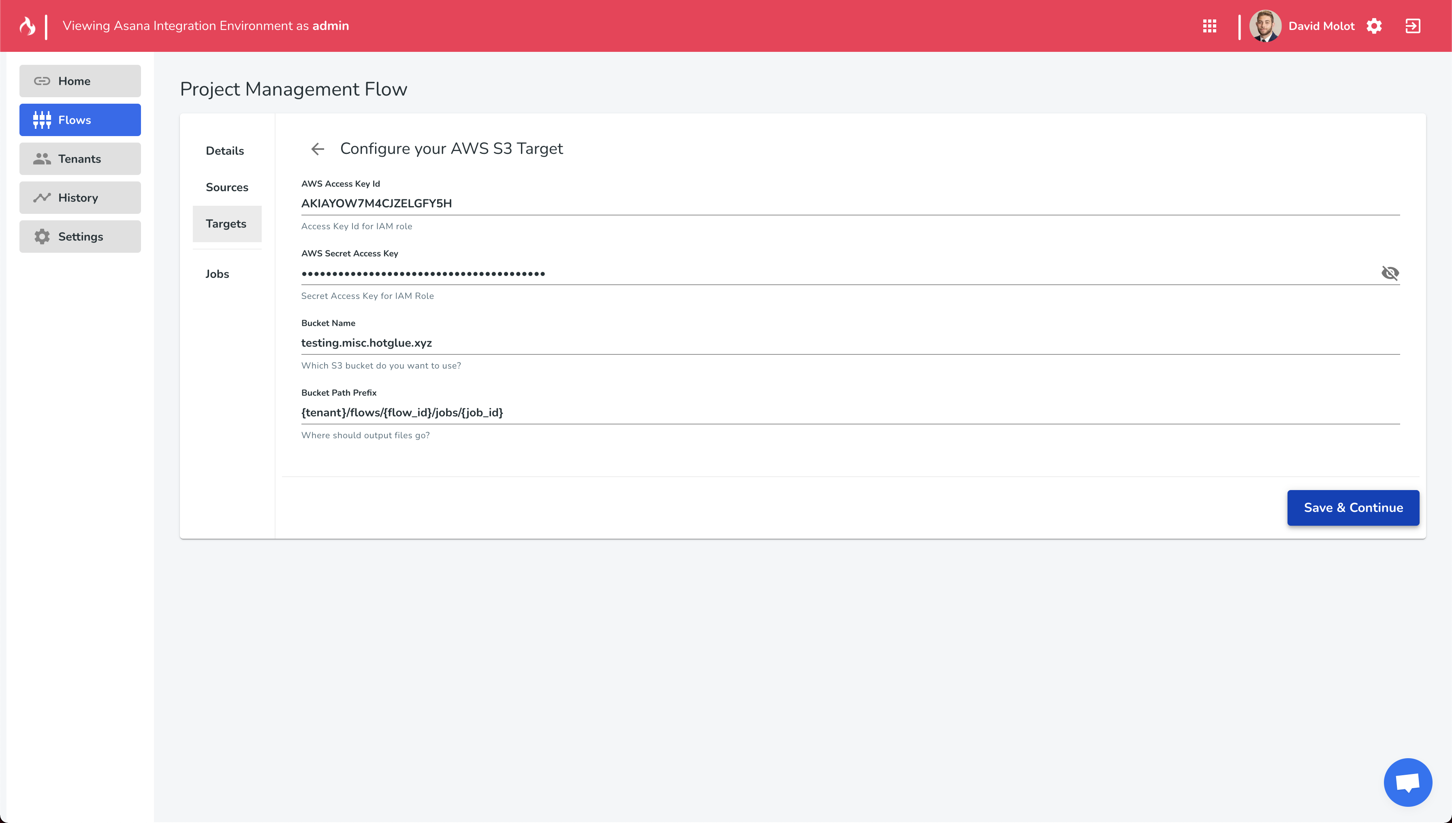
Task: Click the logout icon
Action: [1412, 26]
